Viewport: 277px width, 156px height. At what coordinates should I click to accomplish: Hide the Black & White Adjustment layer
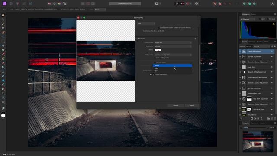point(272,72)
